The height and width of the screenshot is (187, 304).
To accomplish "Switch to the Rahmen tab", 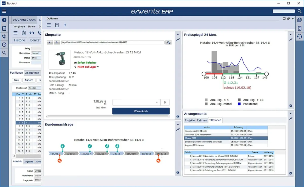I will pyautogui.click(x=202, y=120).
